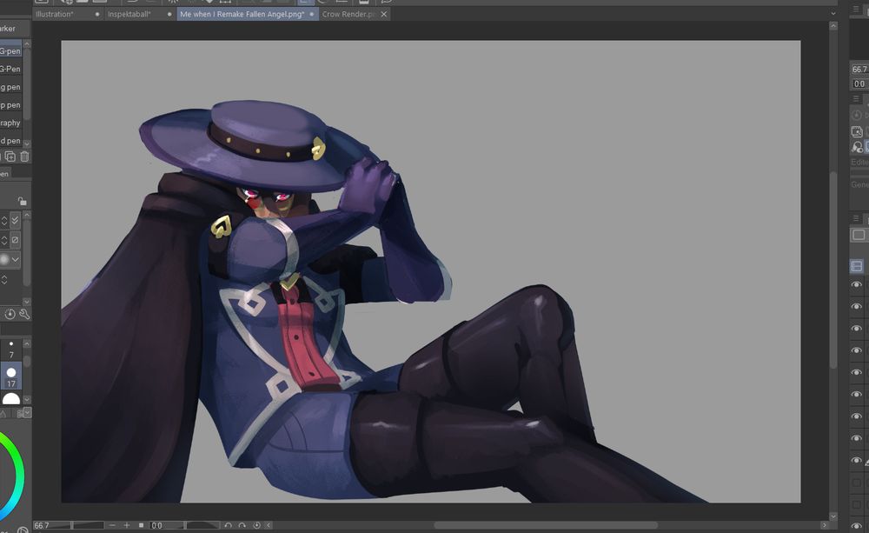The width and height of the screenshot is (869, 533).
Task: Open the layer panel menu icon above the eyes
Action: point(856,218)
